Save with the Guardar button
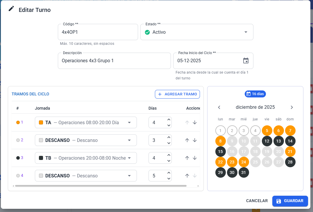The width and height of the screenshot is (313, 212). coord(290,201)
